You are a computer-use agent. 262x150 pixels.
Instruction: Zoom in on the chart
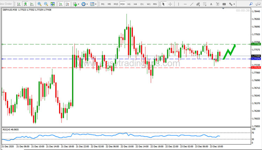(39, 4)
